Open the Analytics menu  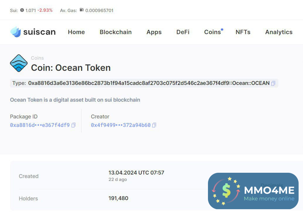[279, 32]
